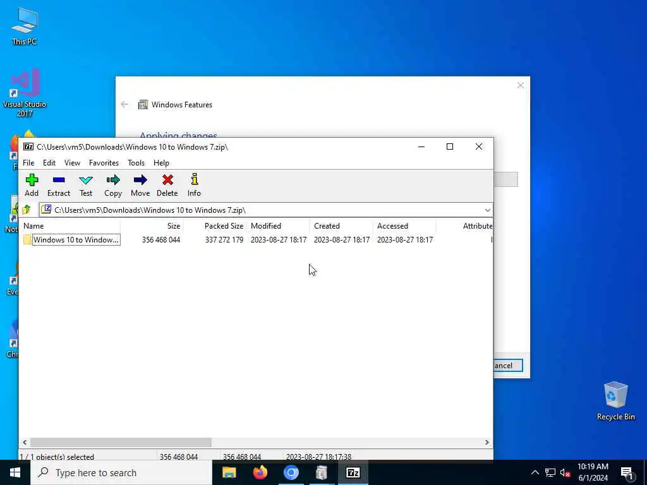Image resolution: width=647 pixels, height=485 pixels.
Task: Click the Type here to search box
Action: [121, 472]
